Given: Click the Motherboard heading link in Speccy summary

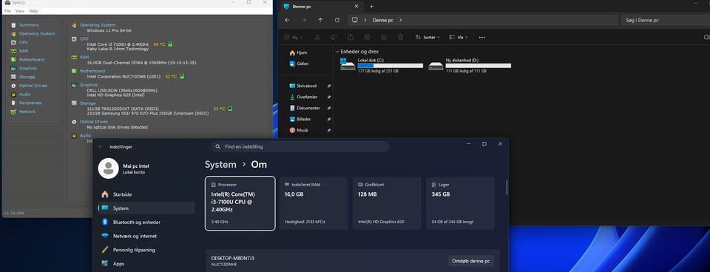Looking at the screenshot, I should point(92,71).
